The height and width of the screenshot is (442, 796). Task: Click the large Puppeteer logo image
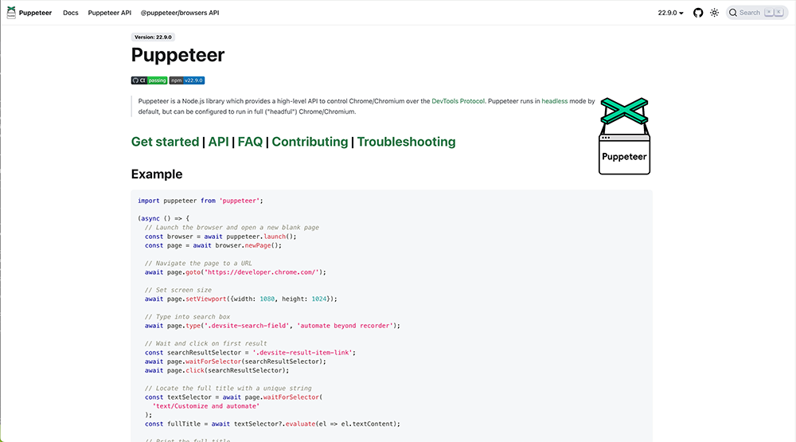[624, 135]
